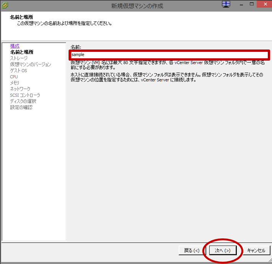Close the wizard with the red X button
Viewport: 272px width, 264px height.
coord(265,4)
